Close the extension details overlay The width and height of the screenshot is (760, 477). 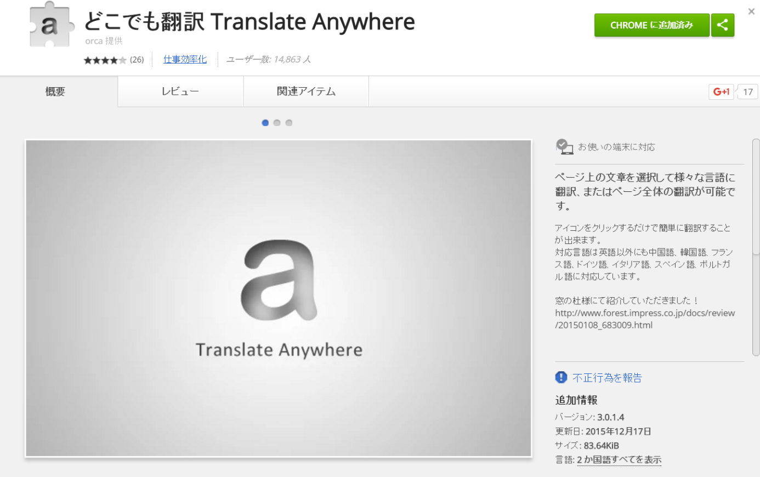click(751, 12)
